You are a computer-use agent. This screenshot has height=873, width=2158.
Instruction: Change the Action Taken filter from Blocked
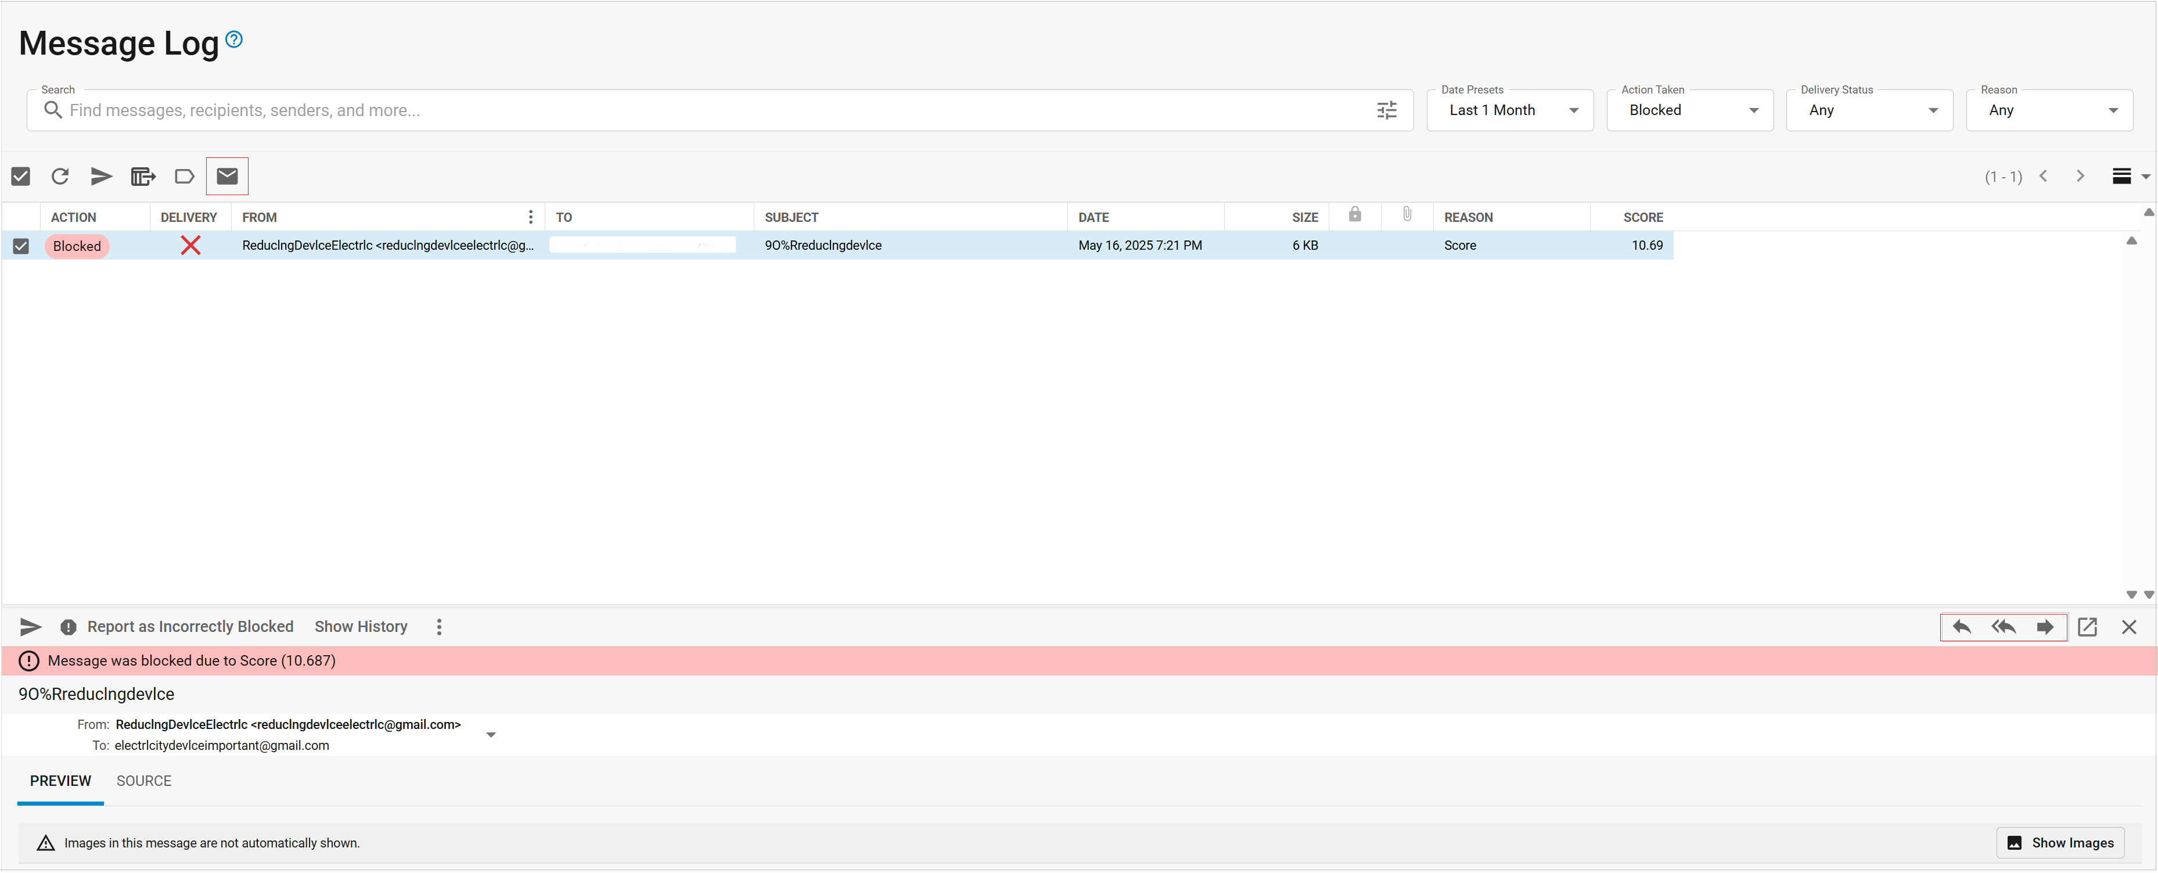(1690, 110)
